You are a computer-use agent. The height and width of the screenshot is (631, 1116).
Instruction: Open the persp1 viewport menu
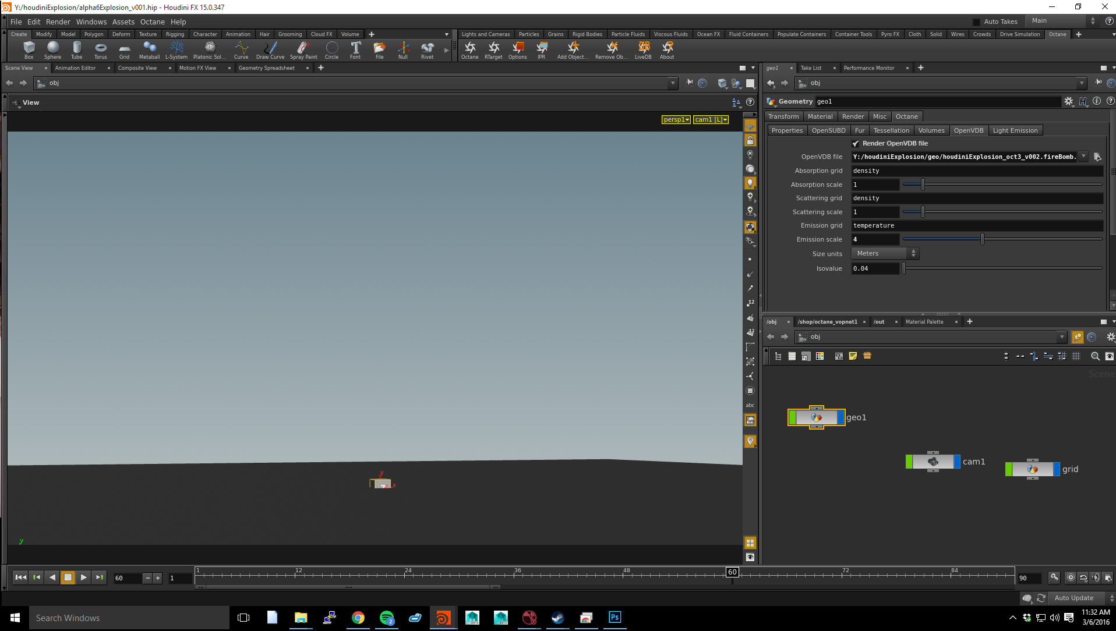pos(676,119)
